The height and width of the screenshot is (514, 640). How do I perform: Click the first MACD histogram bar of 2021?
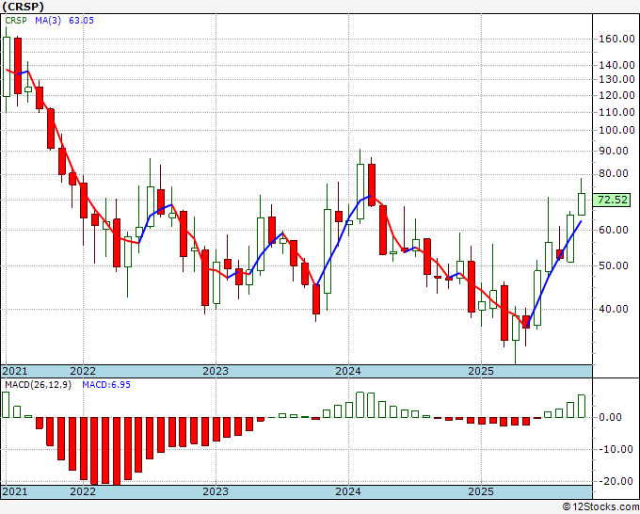point(6,405)
